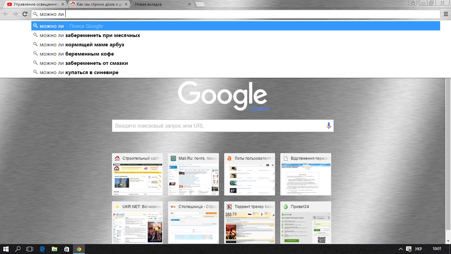This screenshot has width=451, height=254.
Task: Open the new tab button
Action: pyautogui.click(x=200, y=4)
